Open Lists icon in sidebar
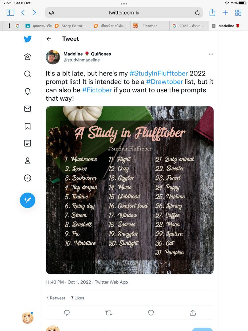 [28, 143]
